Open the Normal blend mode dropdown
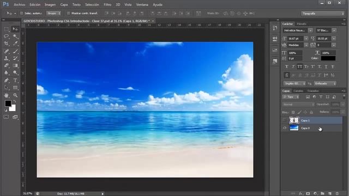349x196 pixels. (x=298, y=105)
